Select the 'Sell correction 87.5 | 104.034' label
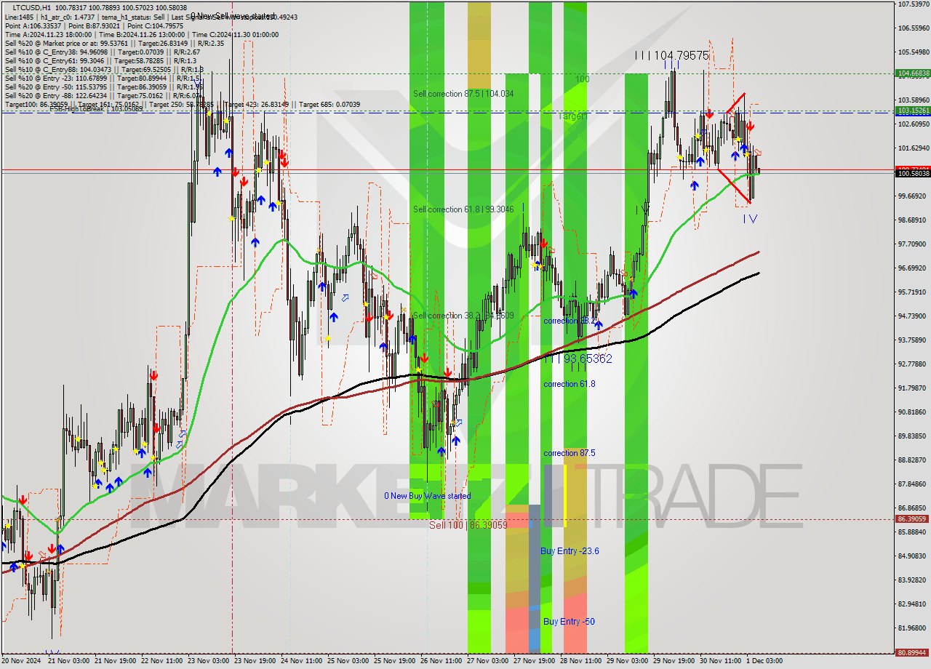The width and height of the screenshot is (931, 669). click(463, 94)
